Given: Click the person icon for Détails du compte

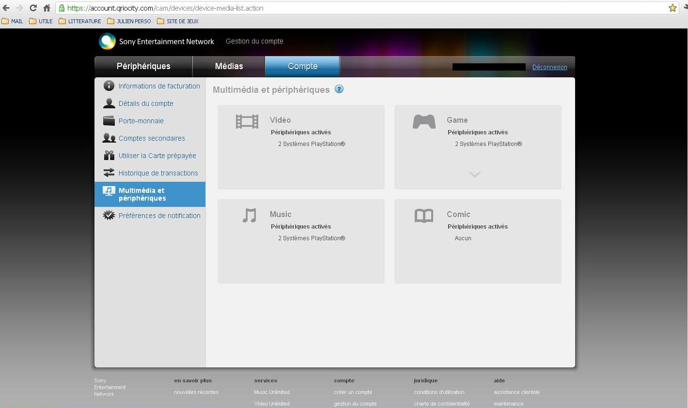Looking at the screenshot, I should [x=109, y=103].
